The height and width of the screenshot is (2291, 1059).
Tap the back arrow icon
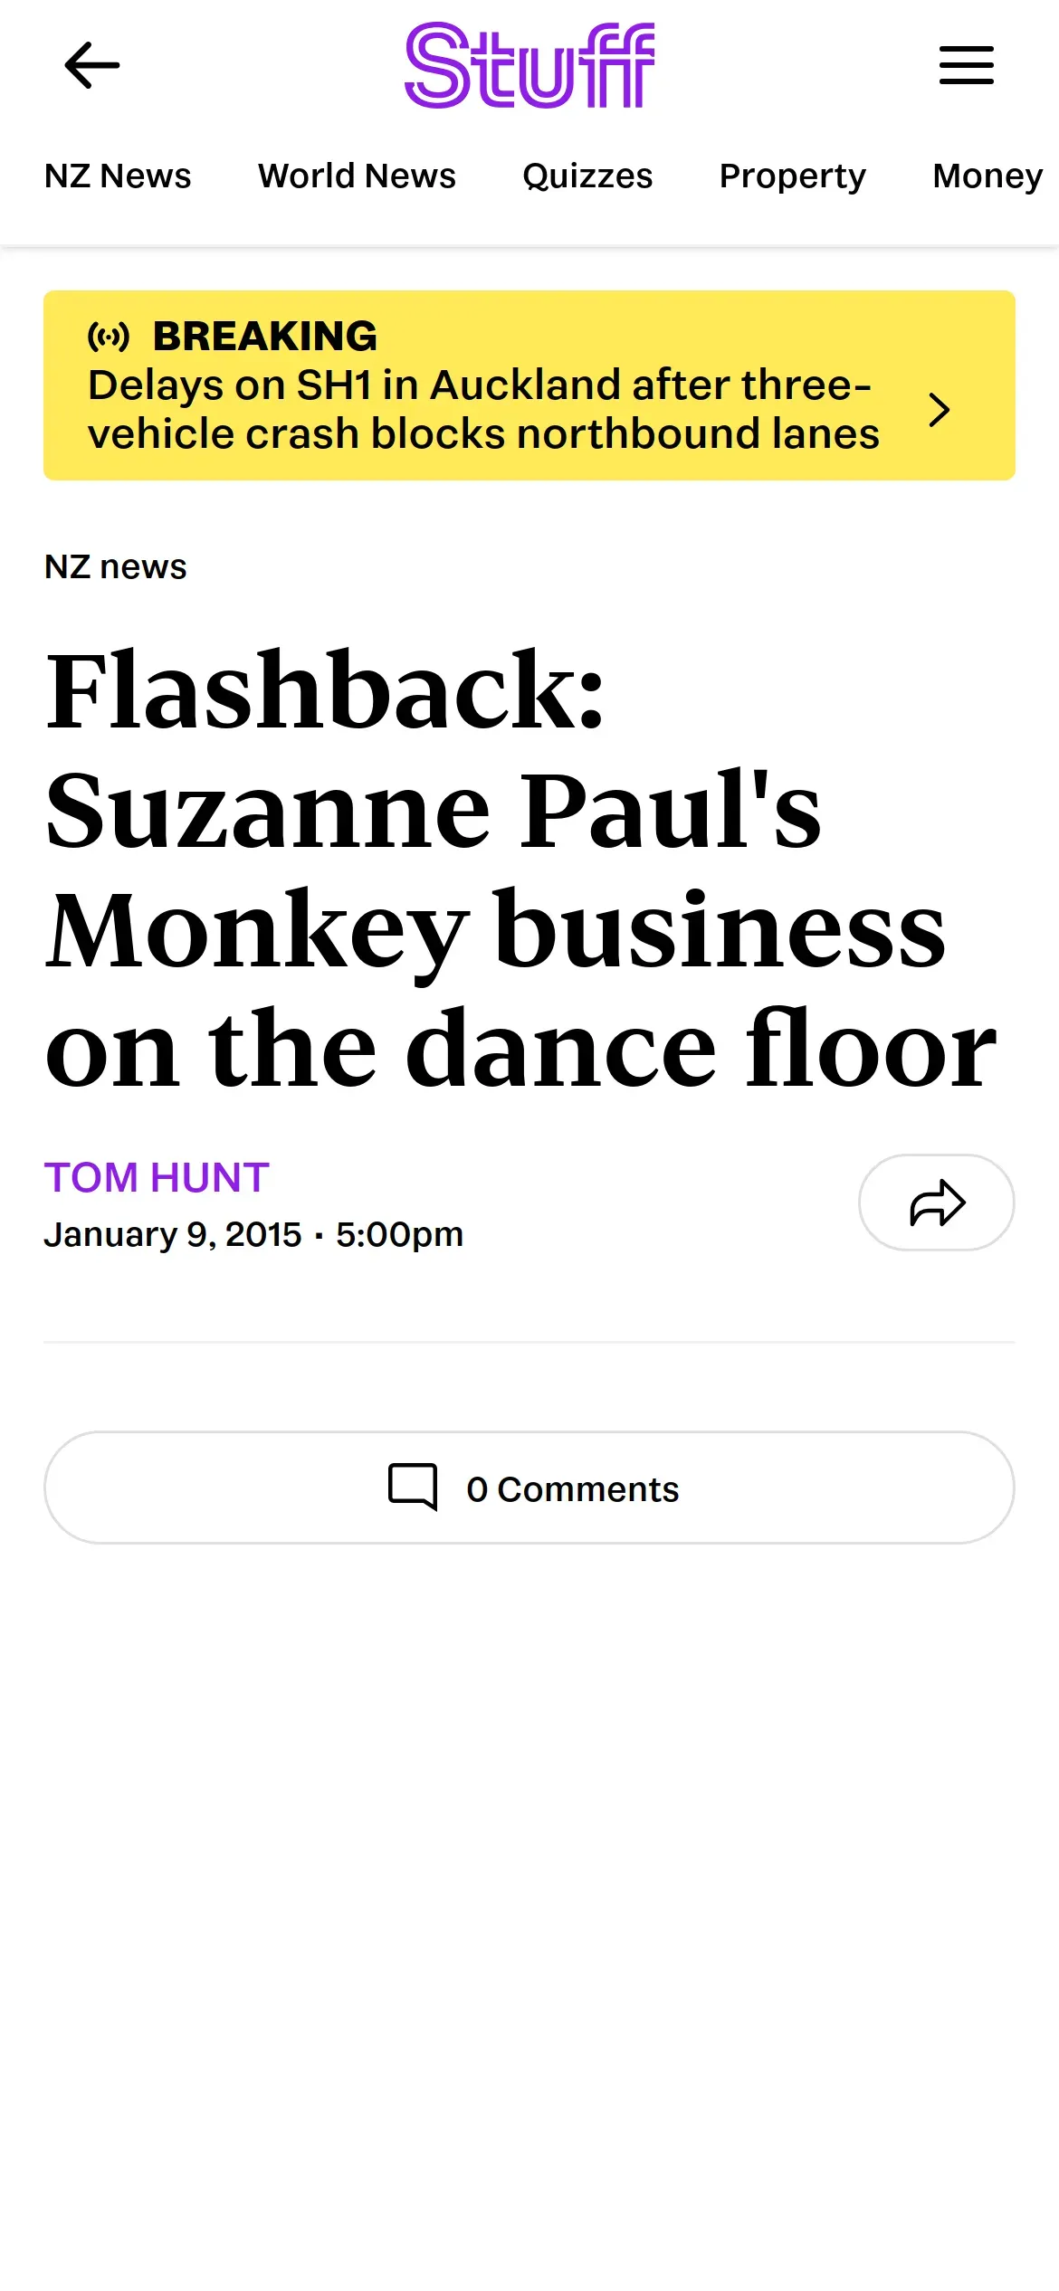(x=92, y=65)
